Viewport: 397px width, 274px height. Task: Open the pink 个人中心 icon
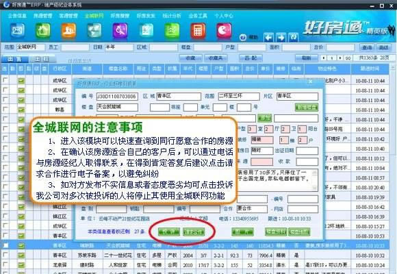(x=224, y=30)
